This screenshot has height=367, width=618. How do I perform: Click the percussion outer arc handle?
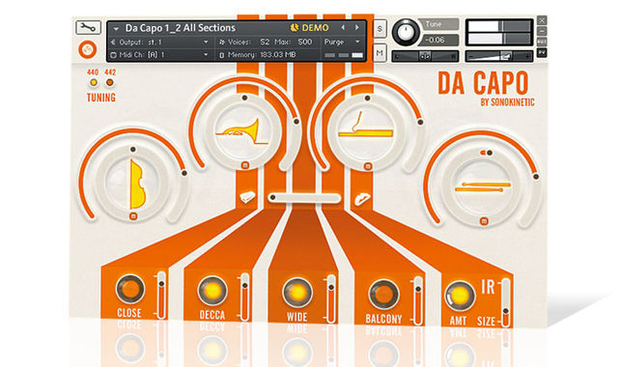(x=536, y=177)
